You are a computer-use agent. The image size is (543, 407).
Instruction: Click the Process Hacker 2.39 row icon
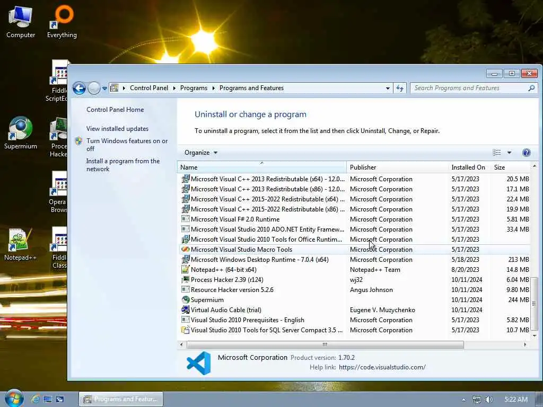pyautogui.click(x=186, y=280)
